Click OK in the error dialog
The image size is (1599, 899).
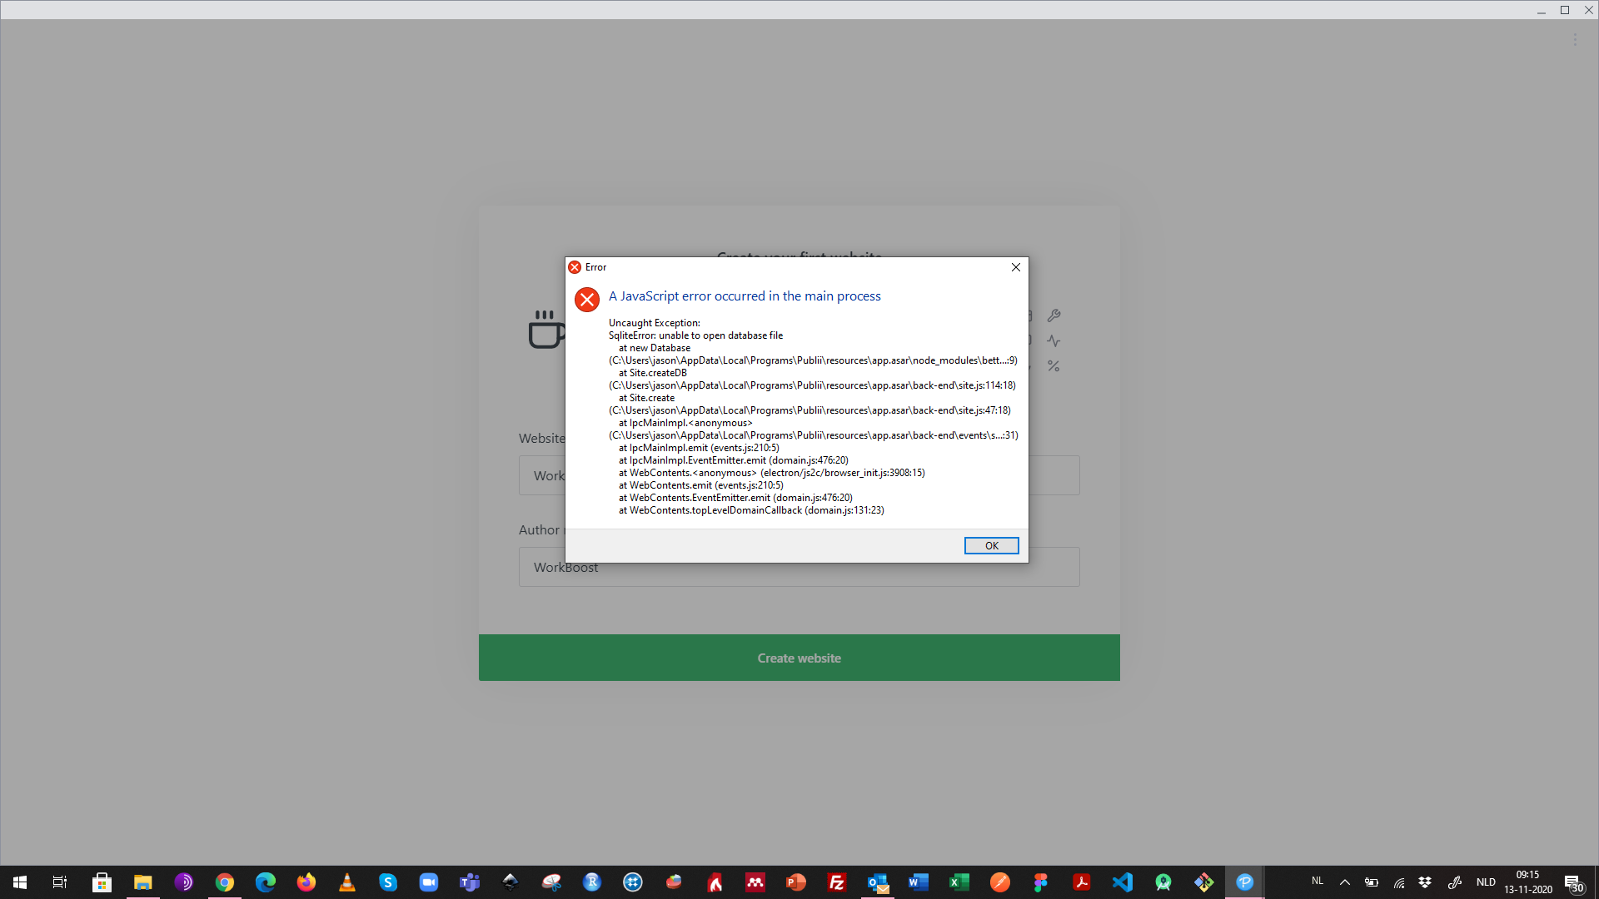point(991,545)
